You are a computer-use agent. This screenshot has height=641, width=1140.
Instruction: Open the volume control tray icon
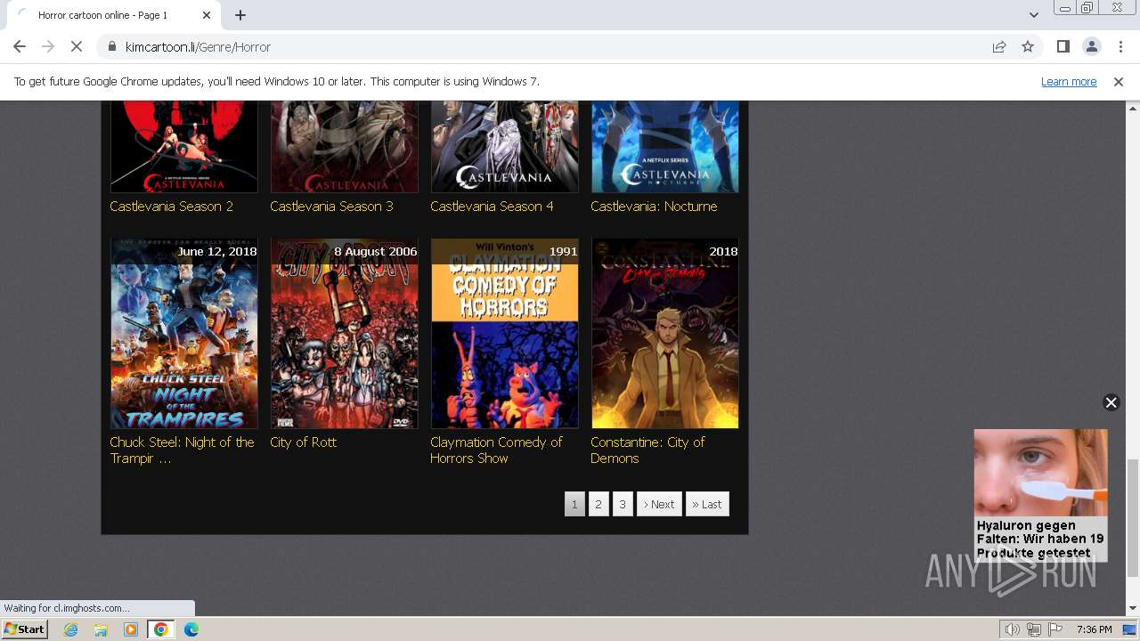point(1013,629)
